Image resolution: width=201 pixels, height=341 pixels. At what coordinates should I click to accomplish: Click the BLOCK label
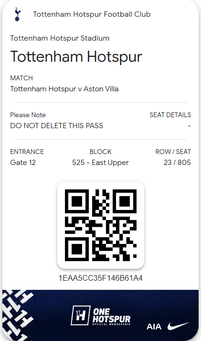(100, 152)
